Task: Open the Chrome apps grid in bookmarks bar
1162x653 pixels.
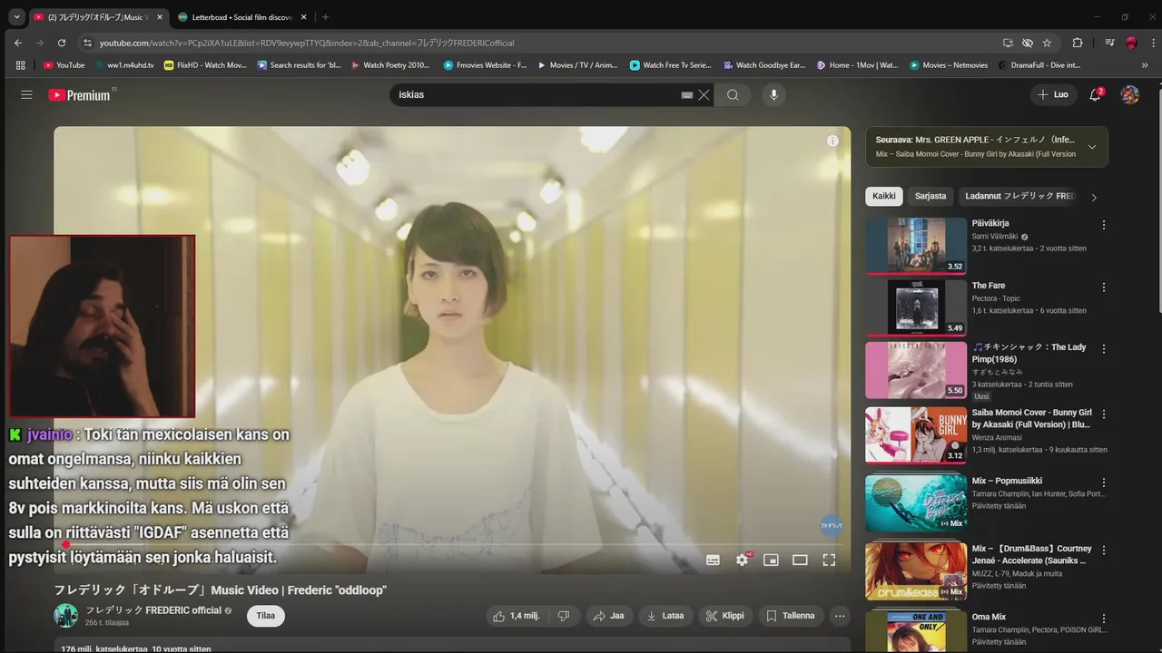Action: [20, 65]
